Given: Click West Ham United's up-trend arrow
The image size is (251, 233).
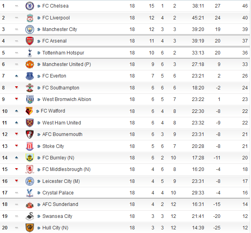Looking at the screenshot, I should [16, 122].
